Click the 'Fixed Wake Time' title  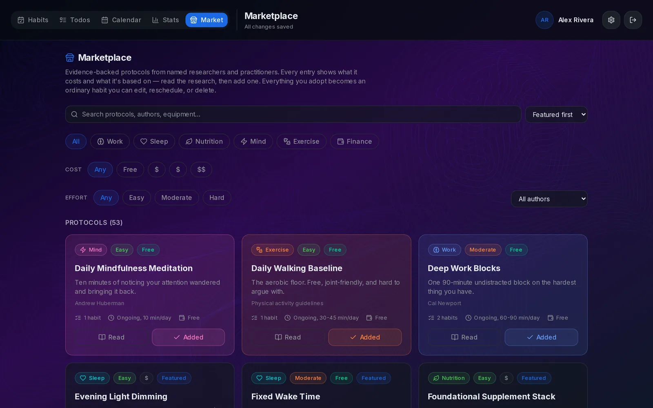(286, 397)
